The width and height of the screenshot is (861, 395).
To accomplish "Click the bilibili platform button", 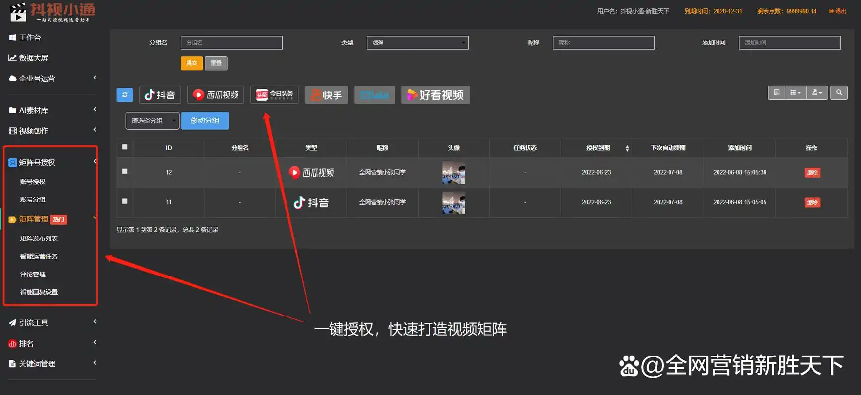I will click(375, 95).
